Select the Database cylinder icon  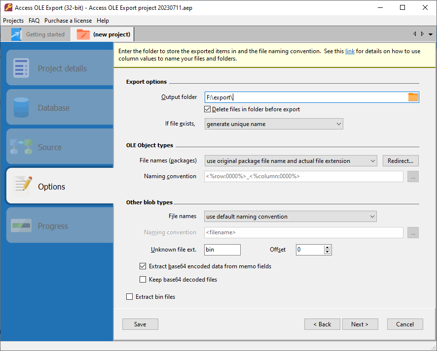(21, 108)
